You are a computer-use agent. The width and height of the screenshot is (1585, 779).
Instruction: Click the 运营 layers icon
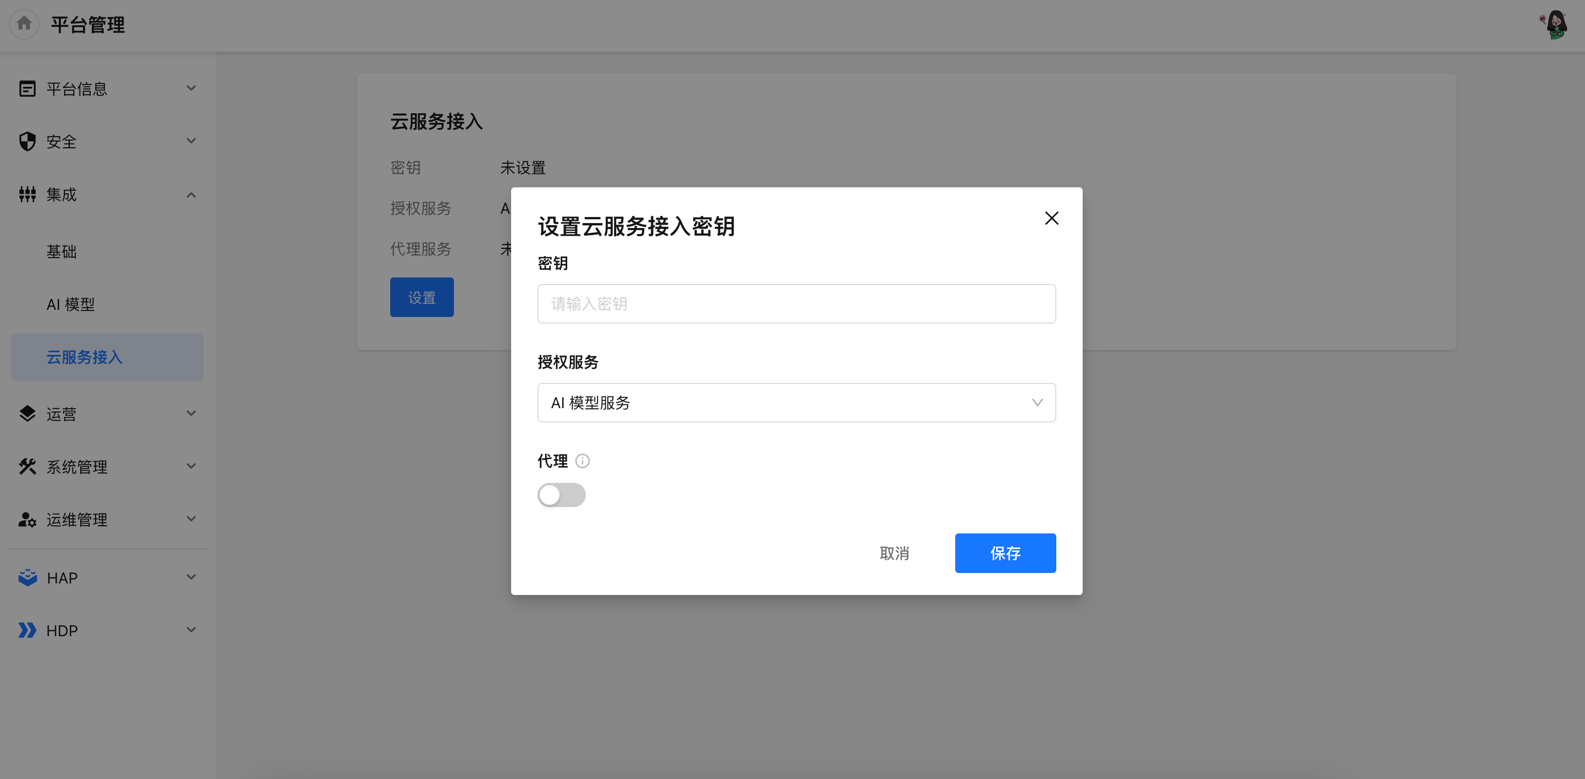[27, 414]
